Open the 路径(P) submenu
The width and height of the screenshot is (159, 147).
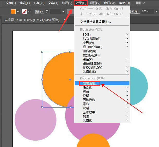click(102, 59)
